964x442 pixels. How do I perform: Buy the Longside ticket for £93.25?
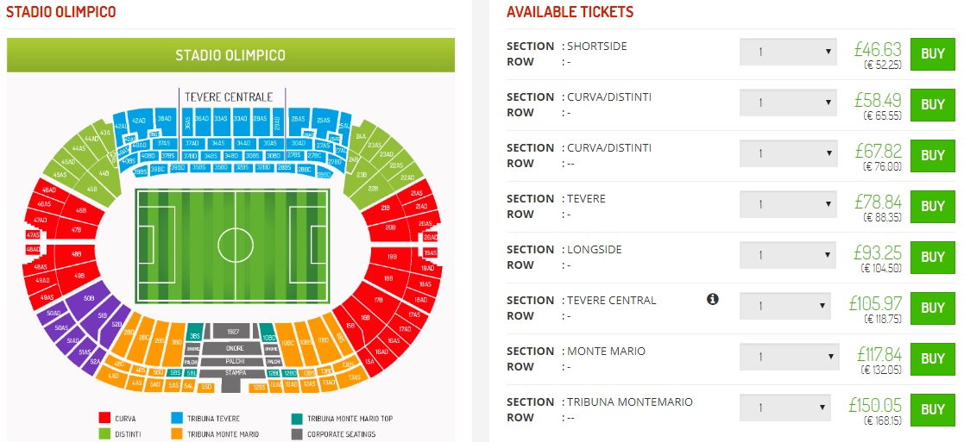pyautogui.click(x=932, y=257)
